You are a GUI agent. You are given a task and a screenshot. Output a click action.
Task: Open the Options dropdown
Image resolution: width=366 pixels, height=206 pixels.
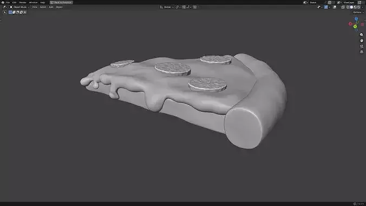[358, 12]
